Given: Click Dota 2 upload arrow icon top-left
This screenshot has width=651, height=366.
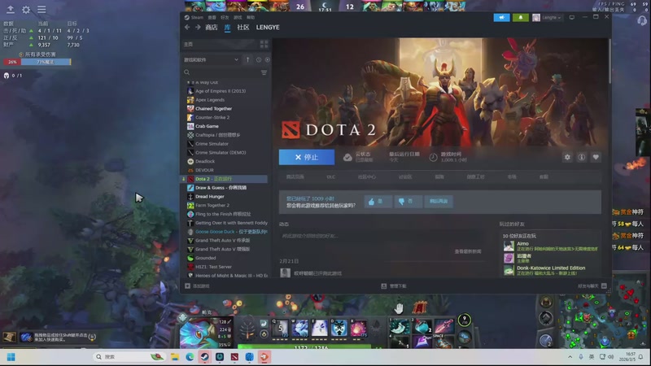Looking at the screenshot, I should click(11, 9).
